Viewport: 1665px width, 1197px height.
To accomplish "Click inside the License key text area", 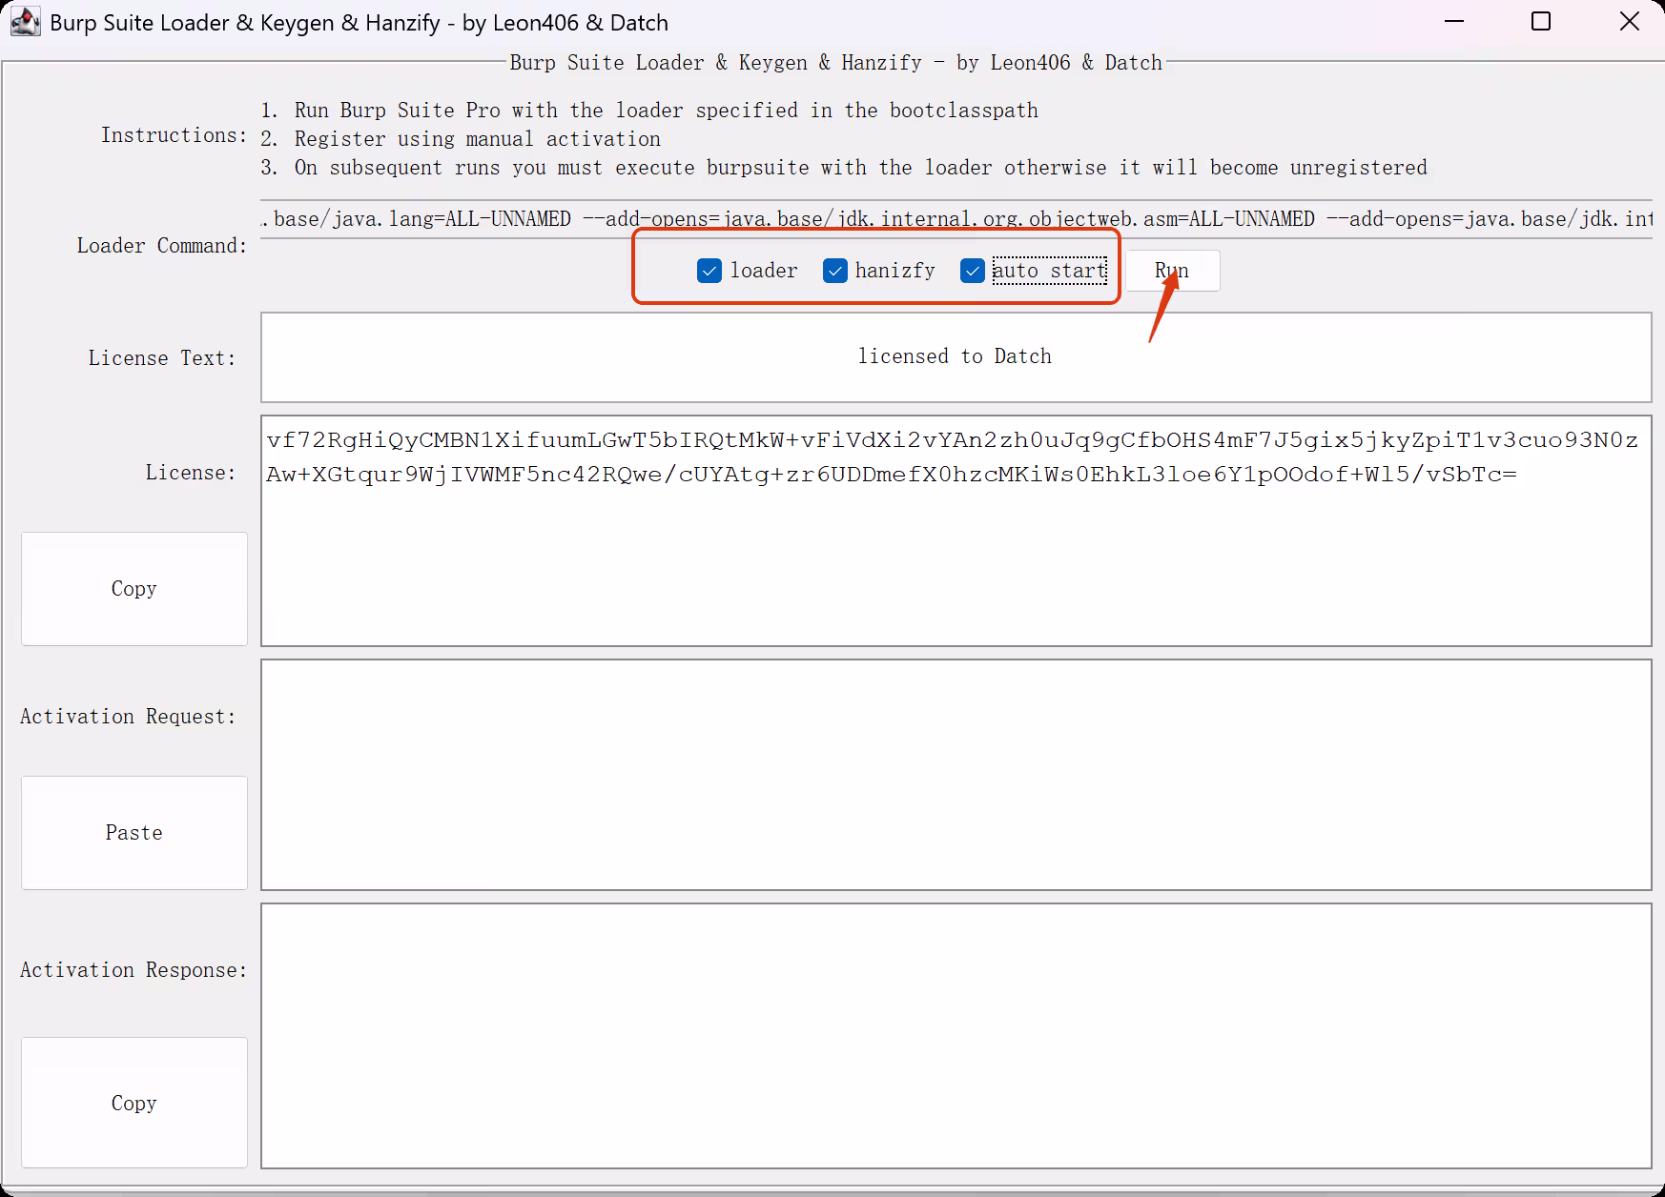I will (956, 531).
